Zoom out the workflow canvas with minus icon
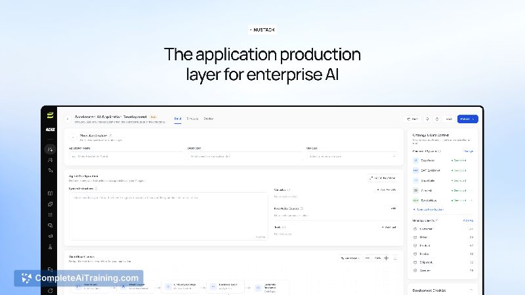Image resolution: width=525 pixels, height=295 pixels. coord(367,258)
